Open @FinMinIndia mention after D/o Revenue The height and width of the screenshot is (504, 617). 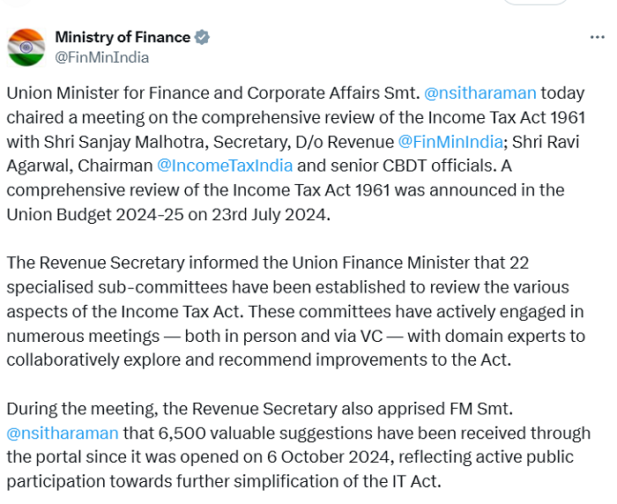[x=450, y=141]
